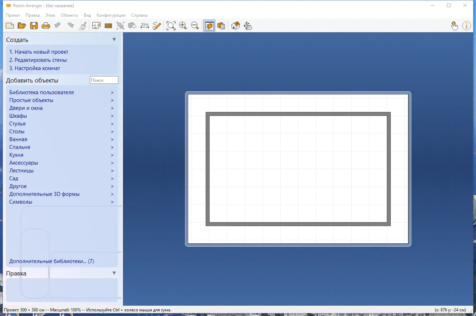Select the 3.5m measure dimension tool
This screenshot has width=476, height=316.
[145, 26]
